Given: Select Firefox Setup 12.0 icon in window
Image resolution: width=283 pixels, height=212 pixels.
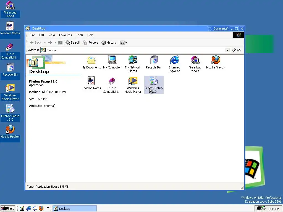Looking at the screenshot, I should coord(154,85).
